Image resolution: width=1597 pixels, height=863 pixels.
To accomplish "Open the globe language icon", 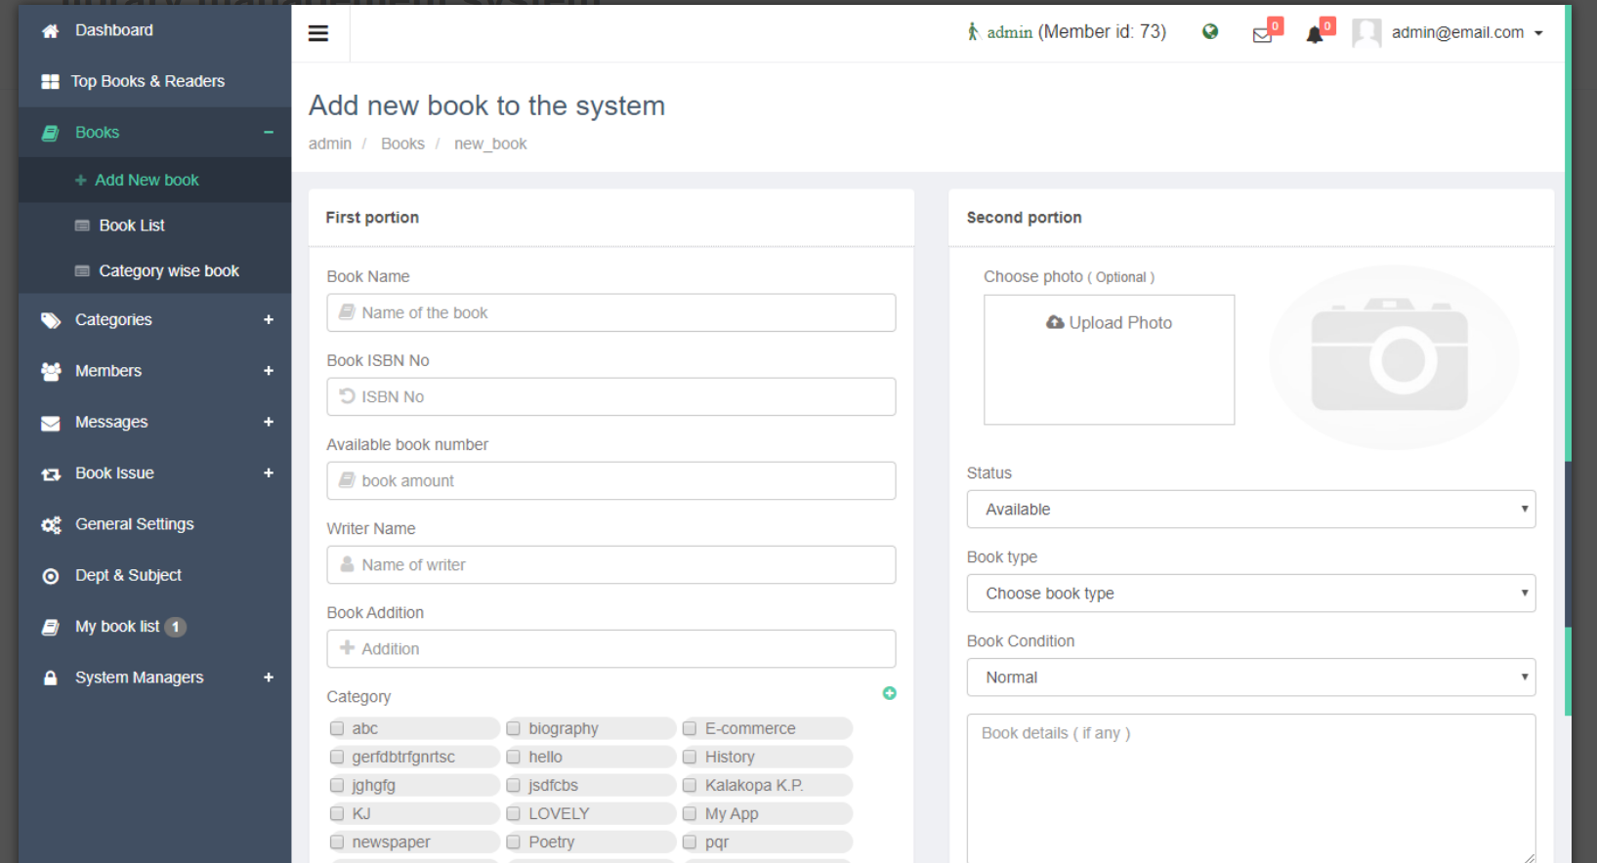I will [1210, 32].
